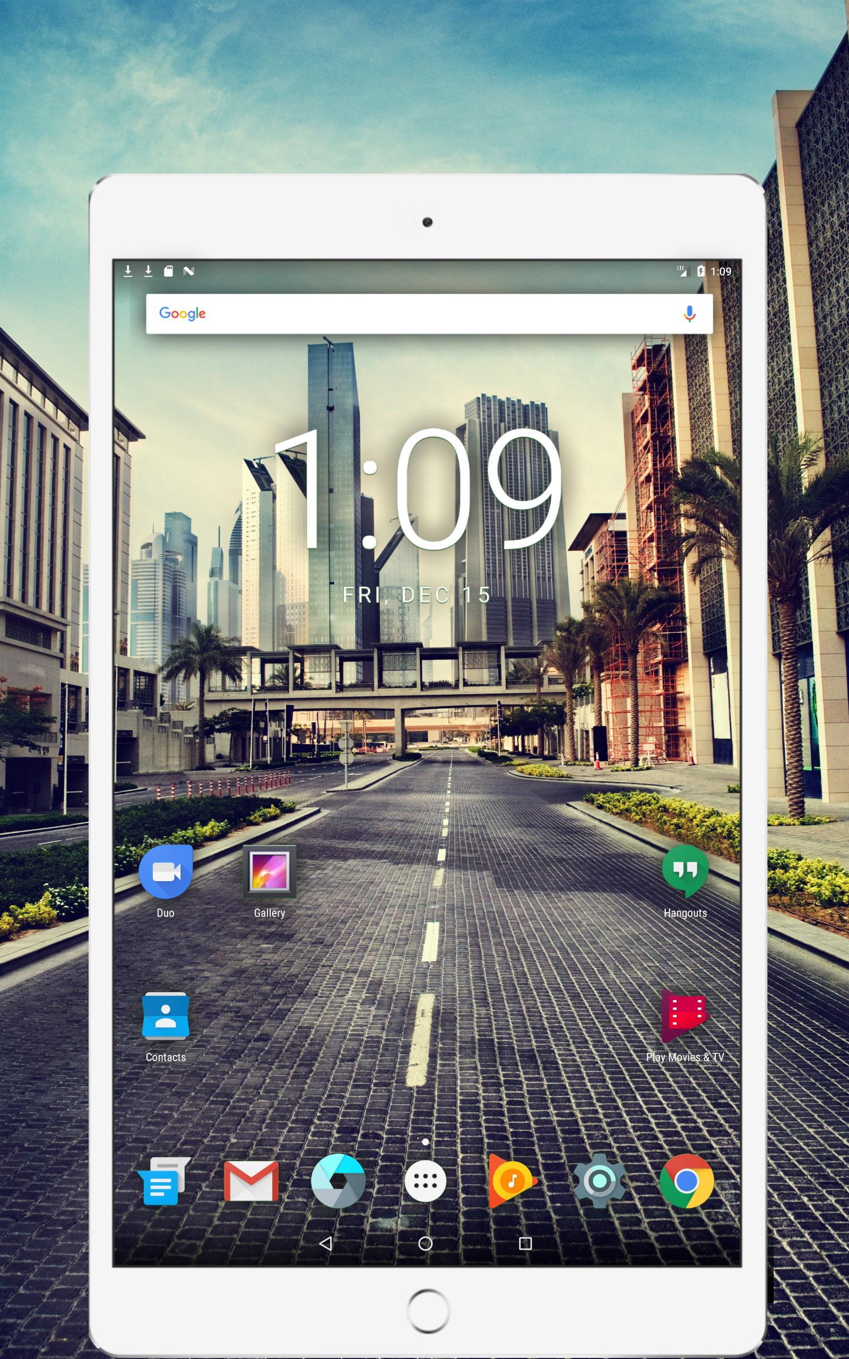This screenshot has width=849, height=1359.
Task: Launch the Hangouts app
Action: pos(685,872)
